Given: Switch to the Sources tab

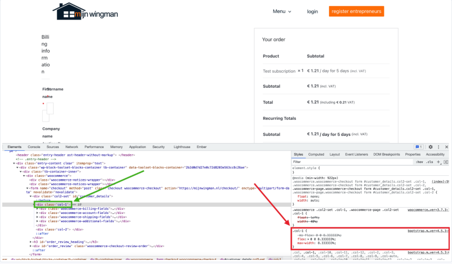Looking at the screenshot, I should 53,147.
